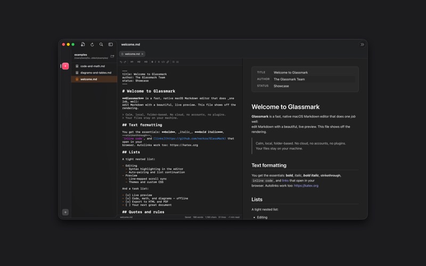Viewport: 426px width, 266px height.
Task: Toggle italic formatting in the toolbar
Action: [x=155, y=62]
